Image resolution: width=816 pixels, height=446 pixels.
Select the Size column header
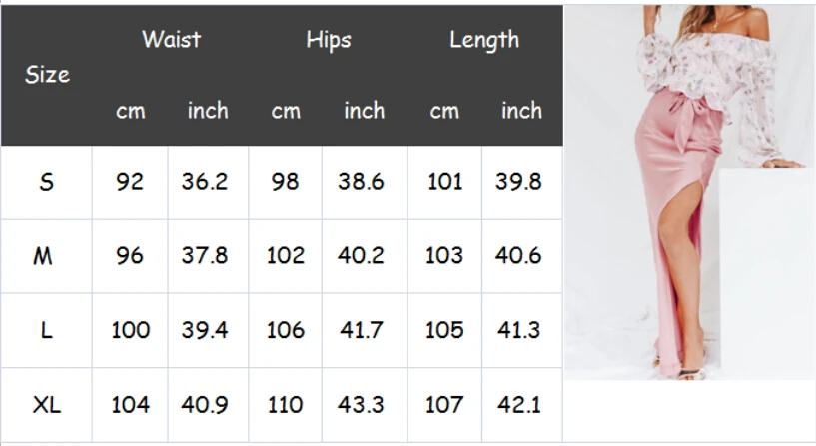pyautogui.click(x=47, y=75)
